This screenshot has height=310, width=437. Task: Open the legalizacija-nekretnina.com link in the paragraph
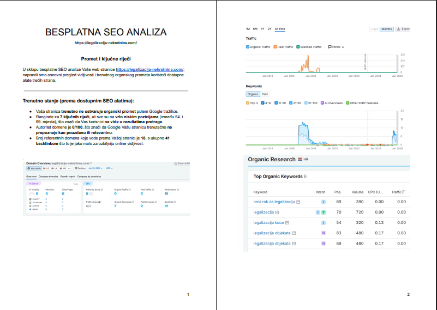[149, 70]
